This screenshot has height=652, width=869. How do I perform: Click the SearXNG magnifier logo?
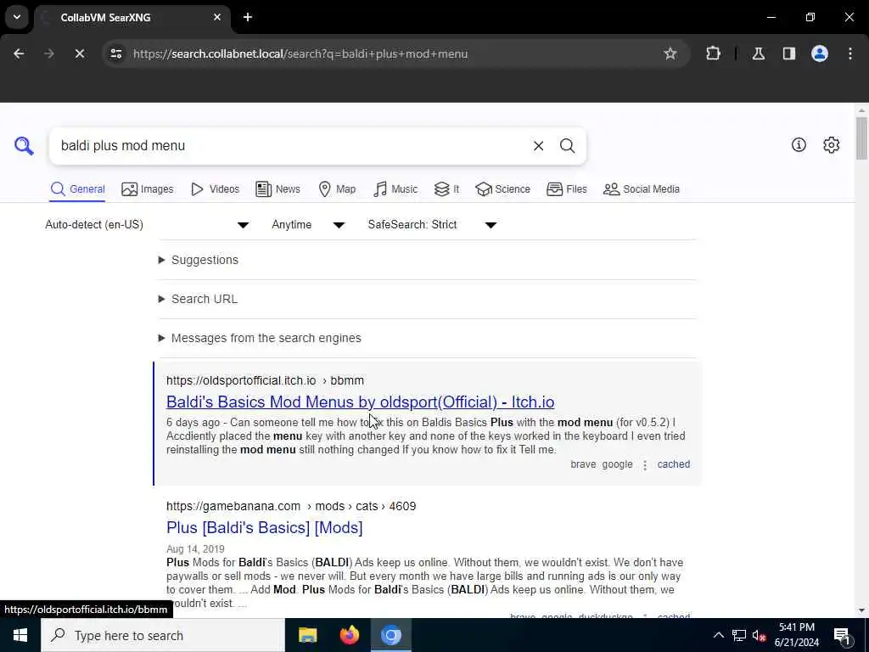[x=24, y=146]
